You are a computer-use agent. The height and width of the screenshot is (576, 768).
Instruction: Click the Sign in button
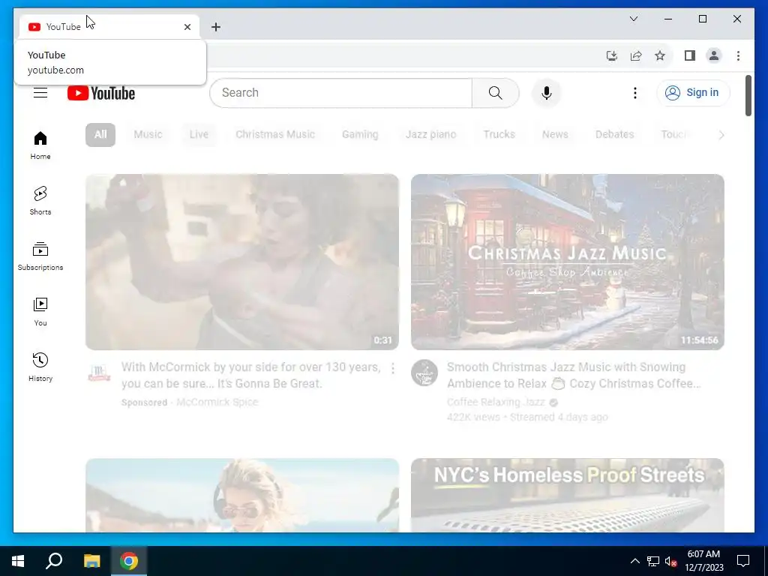[x=692, y=92]
